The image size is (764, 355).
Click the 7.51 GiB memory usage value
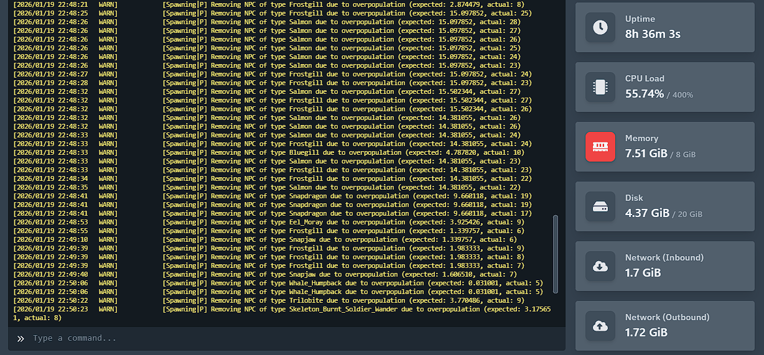pos(646,154)
